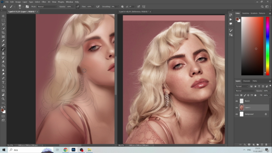Create a new group folder
This screenshot has width=272, height=153.
(258, 144)
